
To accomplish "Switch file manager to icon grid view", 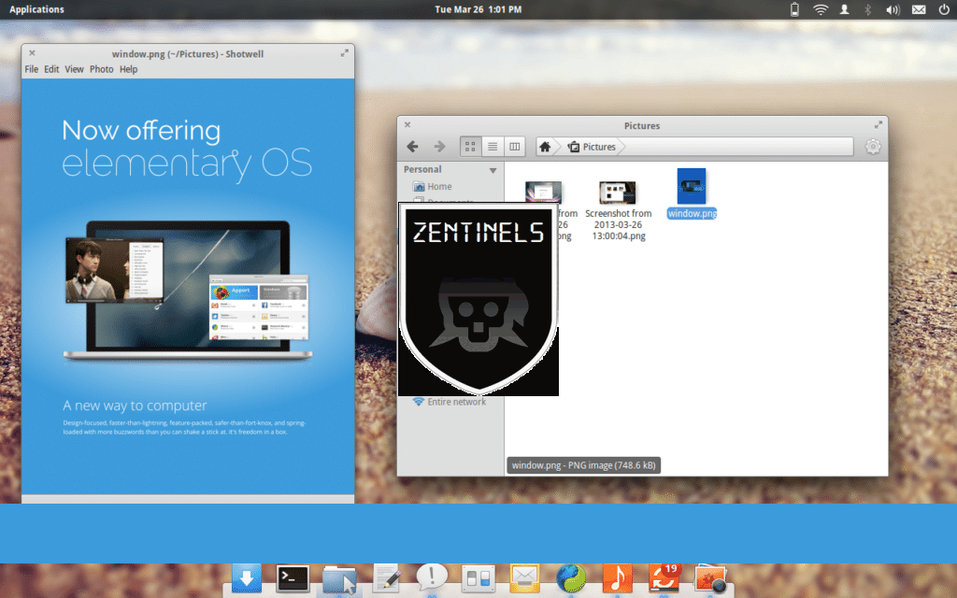I will tap(470, 147).
